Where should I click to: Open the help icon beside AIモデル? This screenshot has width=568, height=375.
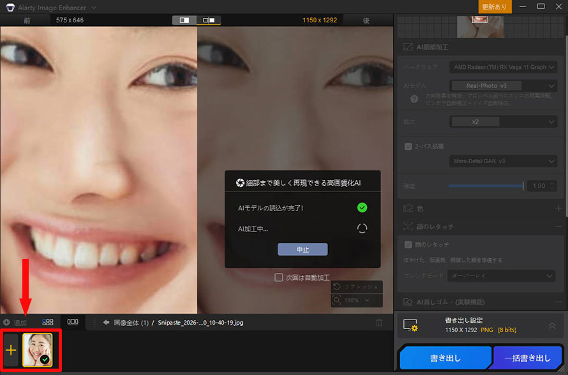tap(414, 99)
